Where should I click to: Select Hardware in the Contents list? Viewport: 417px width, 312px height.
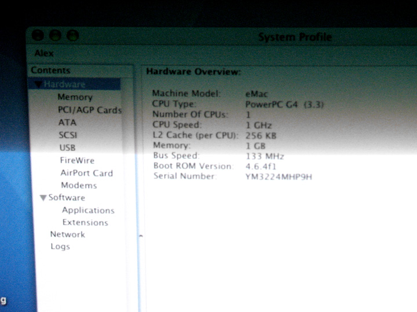click(x=64, y=84)
